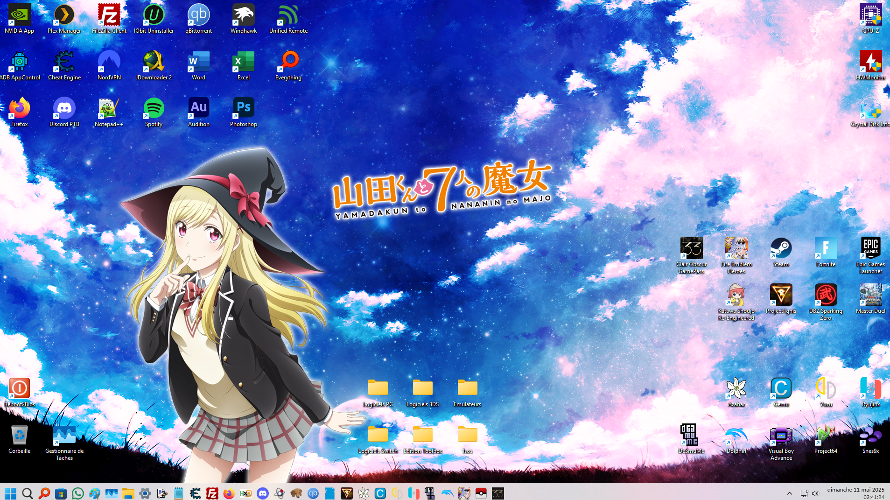Select the Crystal Disk Info shortcut
Viewport: 890px width, 500px height.
tap(871, 112)
